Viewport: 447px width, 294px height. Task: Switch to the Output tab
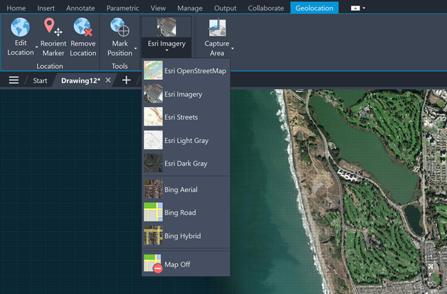click(x=225, y=8)
